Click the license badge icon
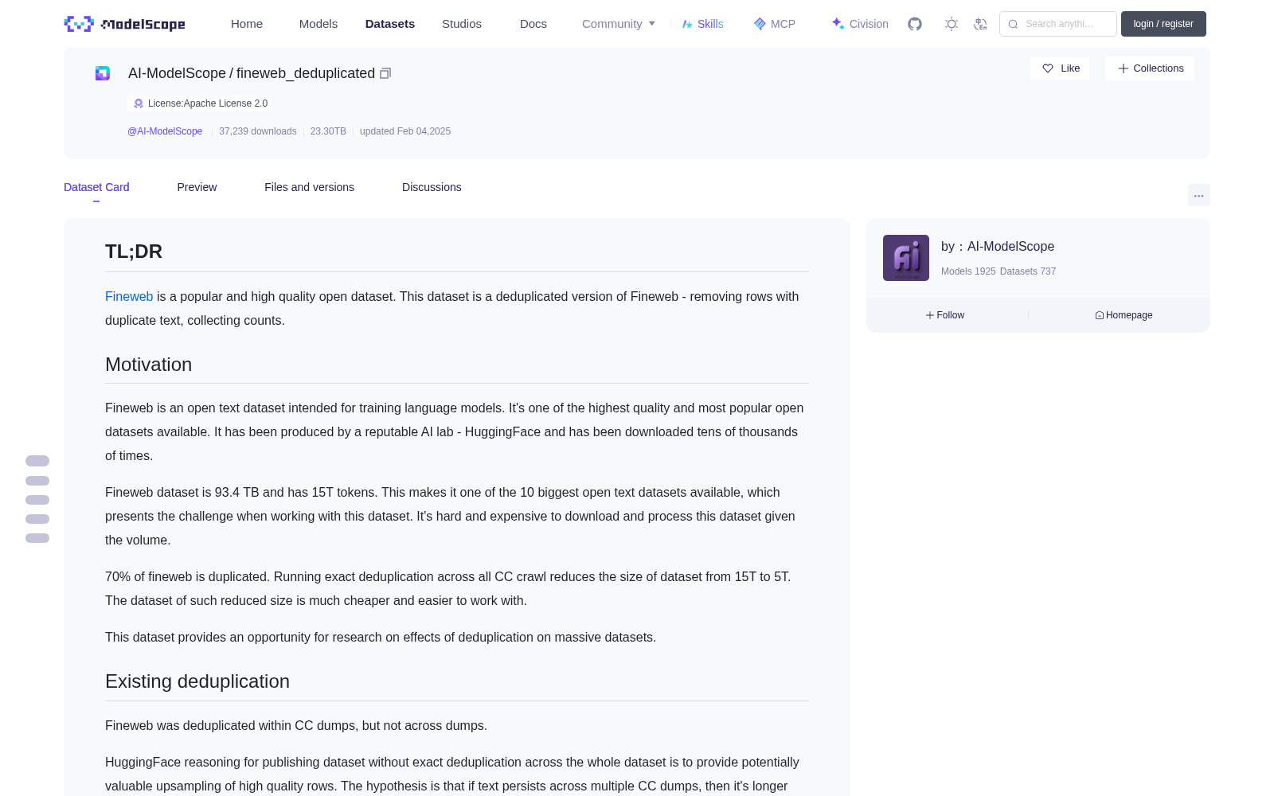The width and height of the screenshot is (1274, 796). [x=139, y=103]
